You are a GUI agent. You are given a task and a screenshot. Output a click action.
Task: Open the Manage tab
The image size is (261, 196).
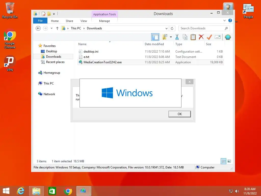[105, 21]
